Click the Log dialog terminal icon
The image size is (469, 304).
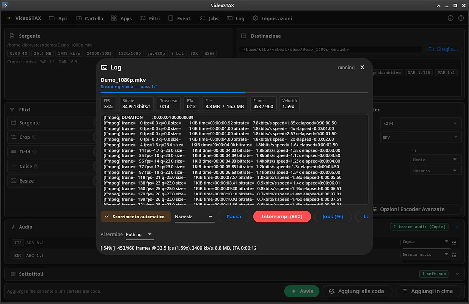[x=104, y=67]
